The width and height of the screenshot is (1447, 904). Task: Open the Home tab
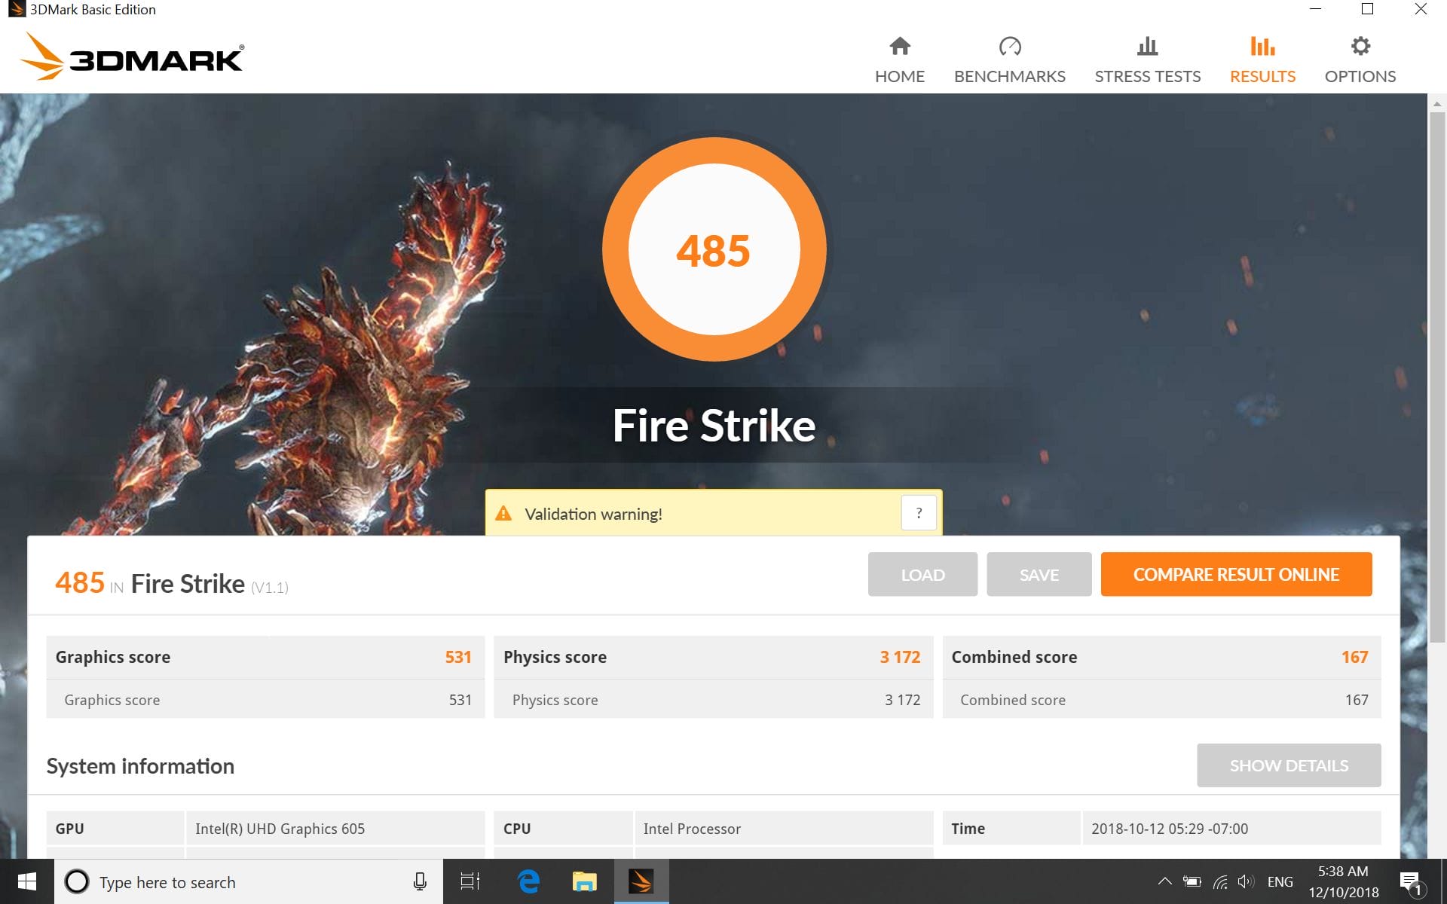[899, 60]
